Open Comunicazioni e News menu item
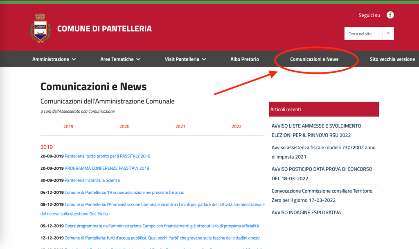The width and height of the screenshot is (419, 249). pos(314,59)
